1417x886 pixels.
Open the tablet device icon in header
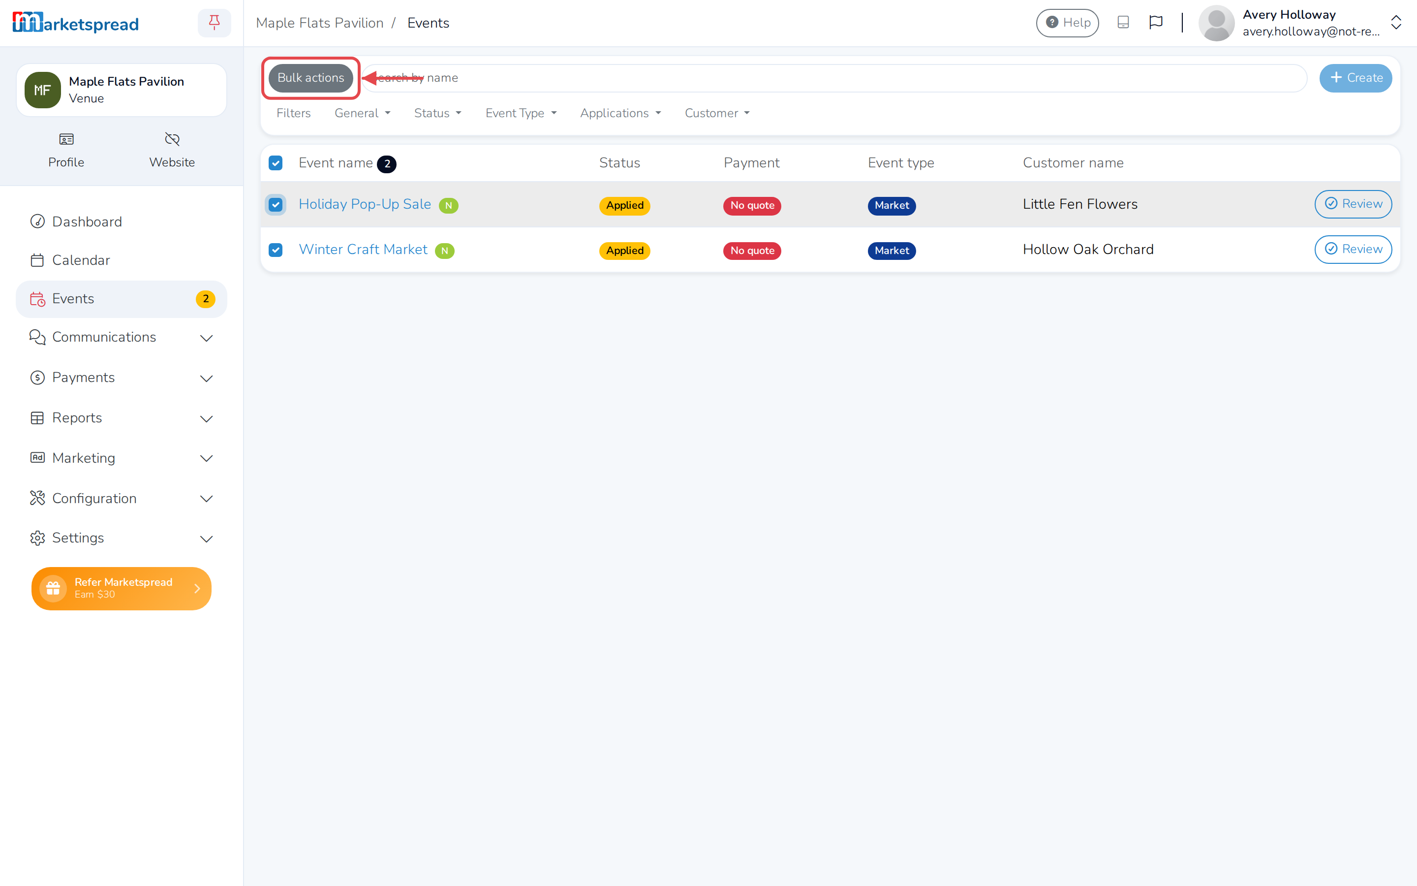(x=1122, y=22)
